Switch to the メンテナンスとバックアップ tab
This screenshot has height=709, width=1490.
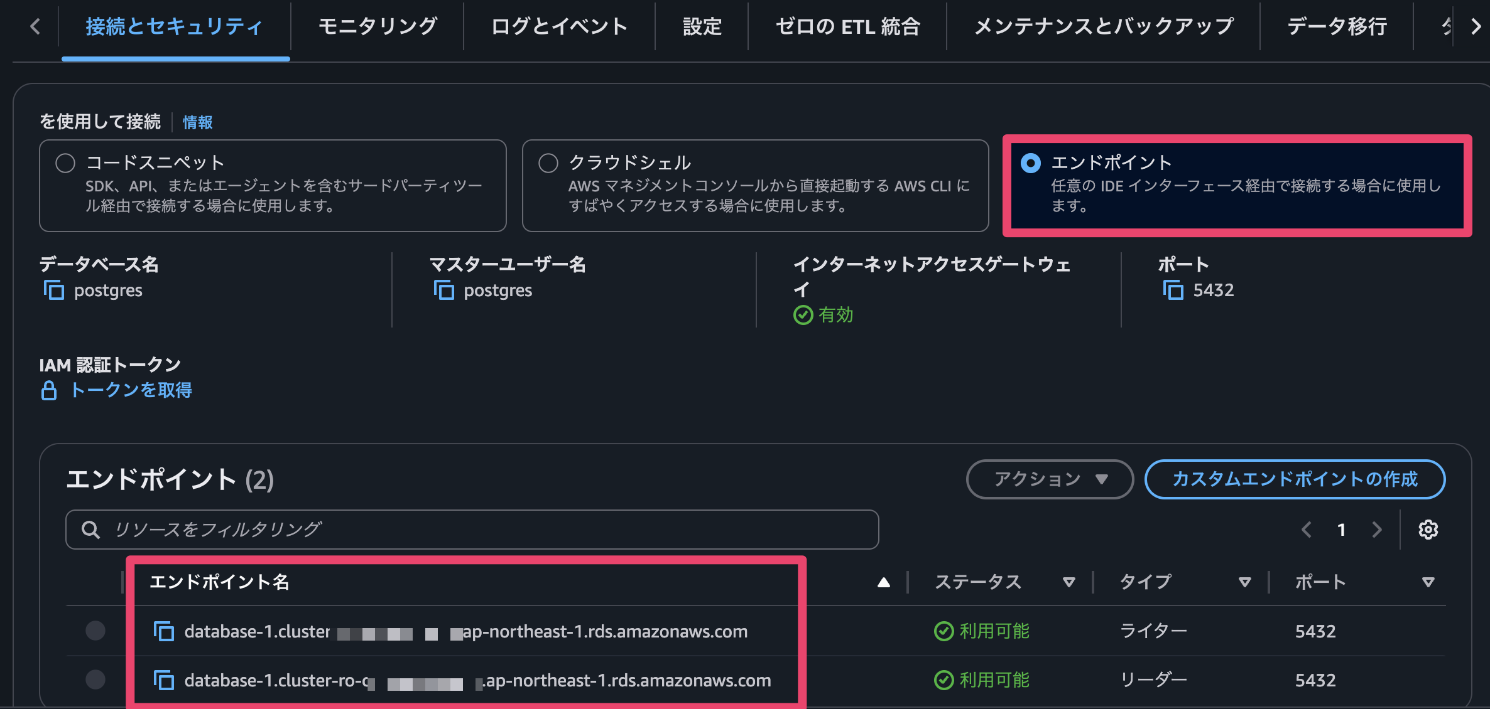tap(1102, 26)
